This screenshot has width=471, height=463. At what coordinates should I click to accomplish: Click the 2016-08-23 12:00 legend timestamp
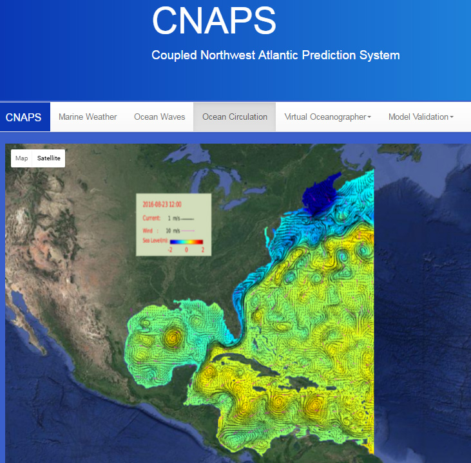point(162,203)
